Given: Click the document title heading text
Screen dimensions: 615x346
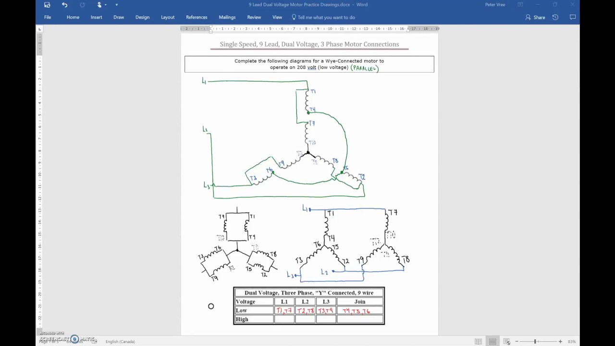Looking at the screenshot, I should coord(309,44).
